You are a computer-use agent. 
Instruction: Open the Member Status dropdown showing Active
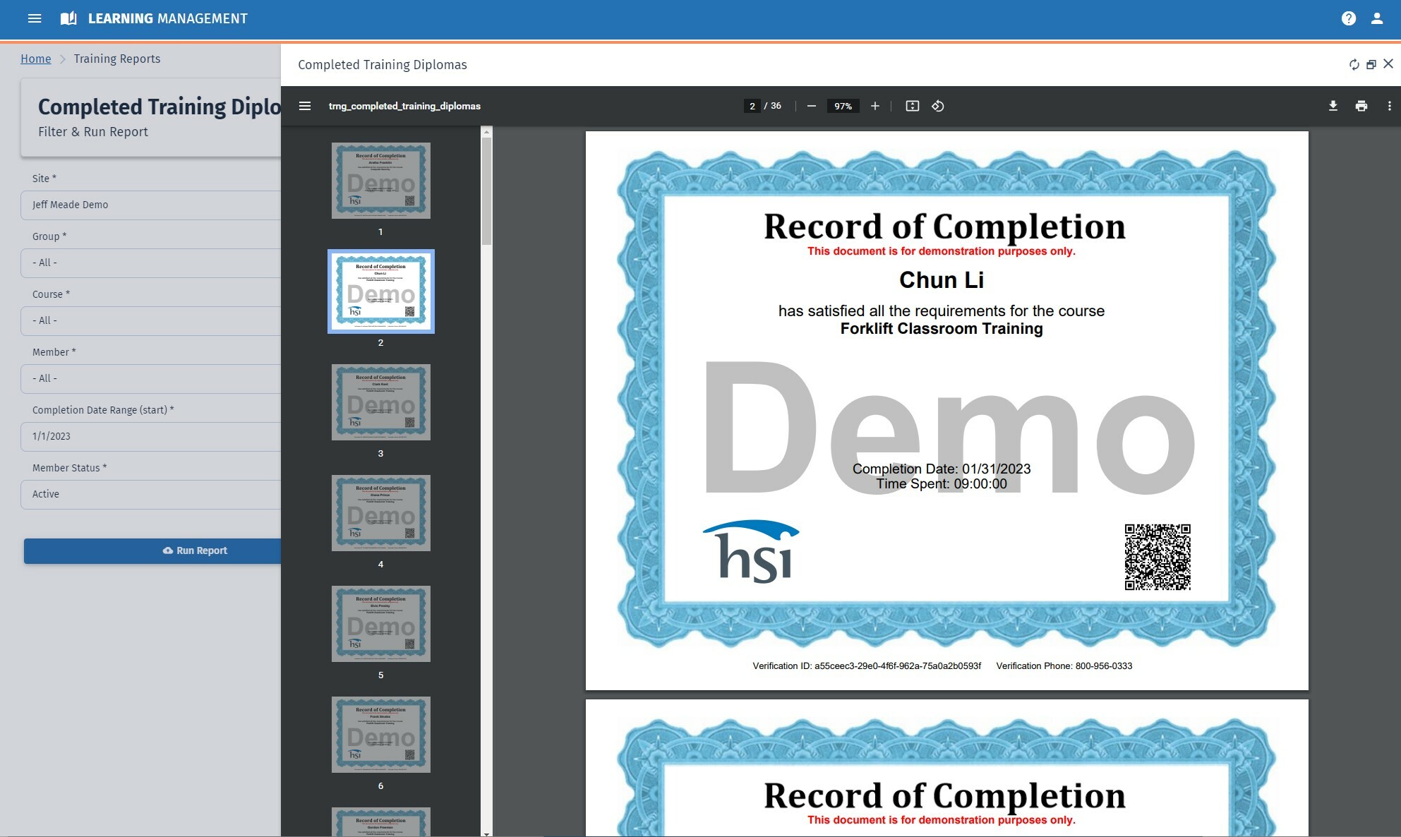(x=151, y=494)
